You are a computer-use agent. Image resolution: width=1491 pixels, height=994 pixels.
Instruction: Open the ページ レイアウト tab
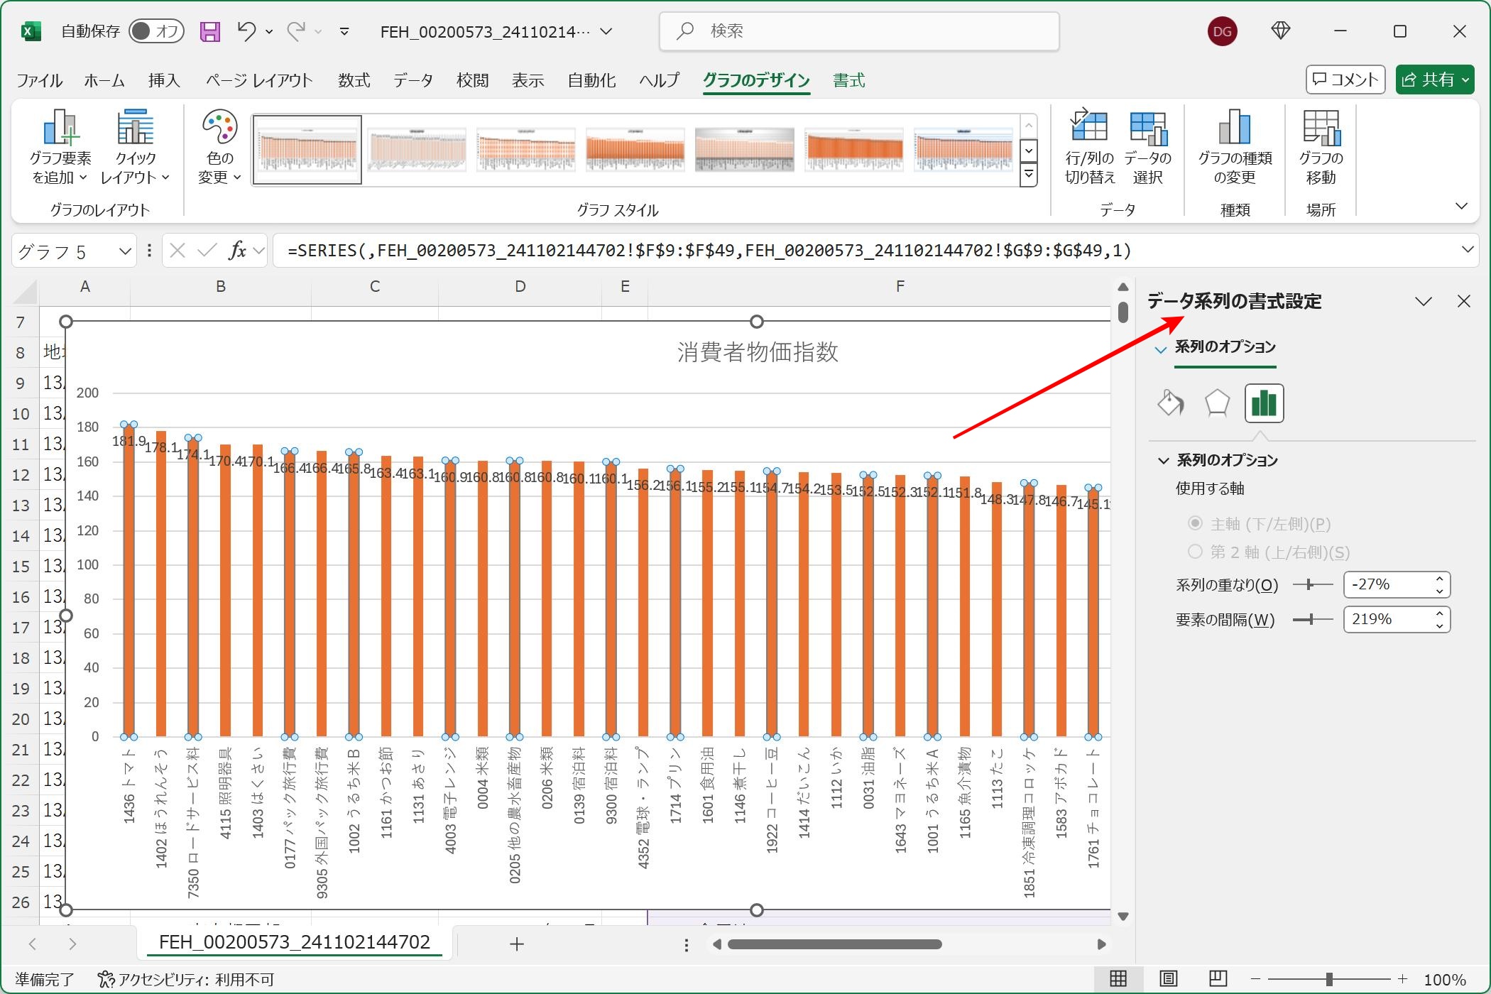point(259,80)
